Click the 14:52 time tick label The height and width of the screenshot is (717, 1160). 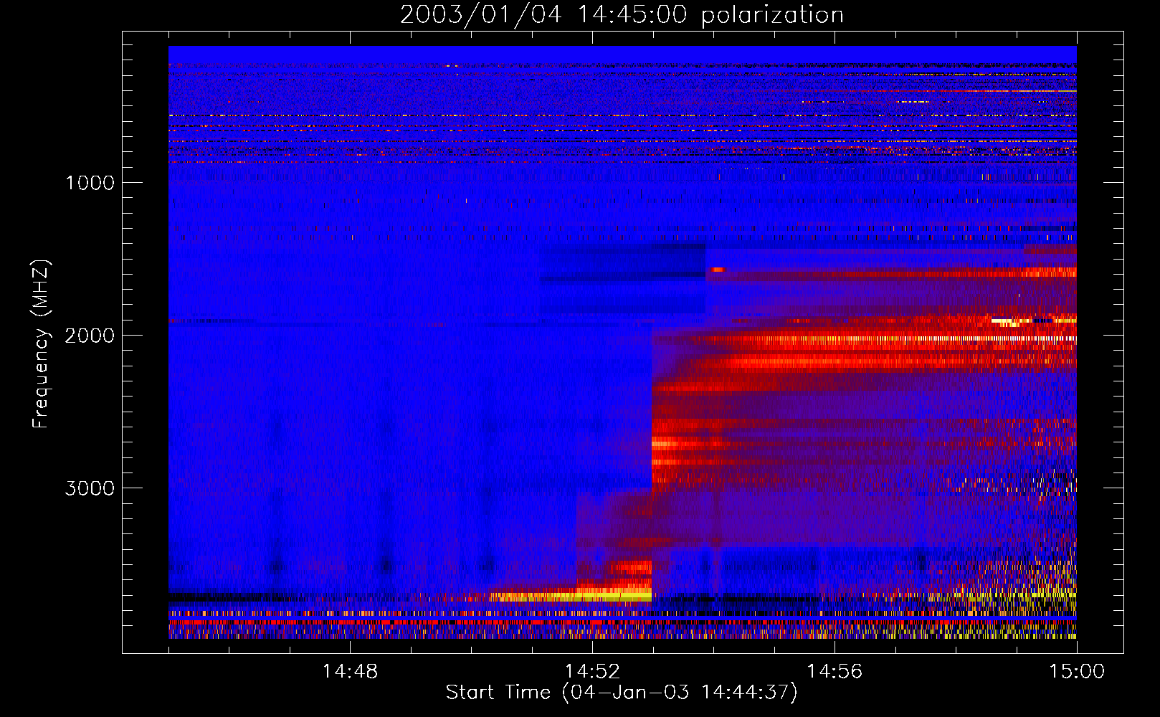point(592,672)
